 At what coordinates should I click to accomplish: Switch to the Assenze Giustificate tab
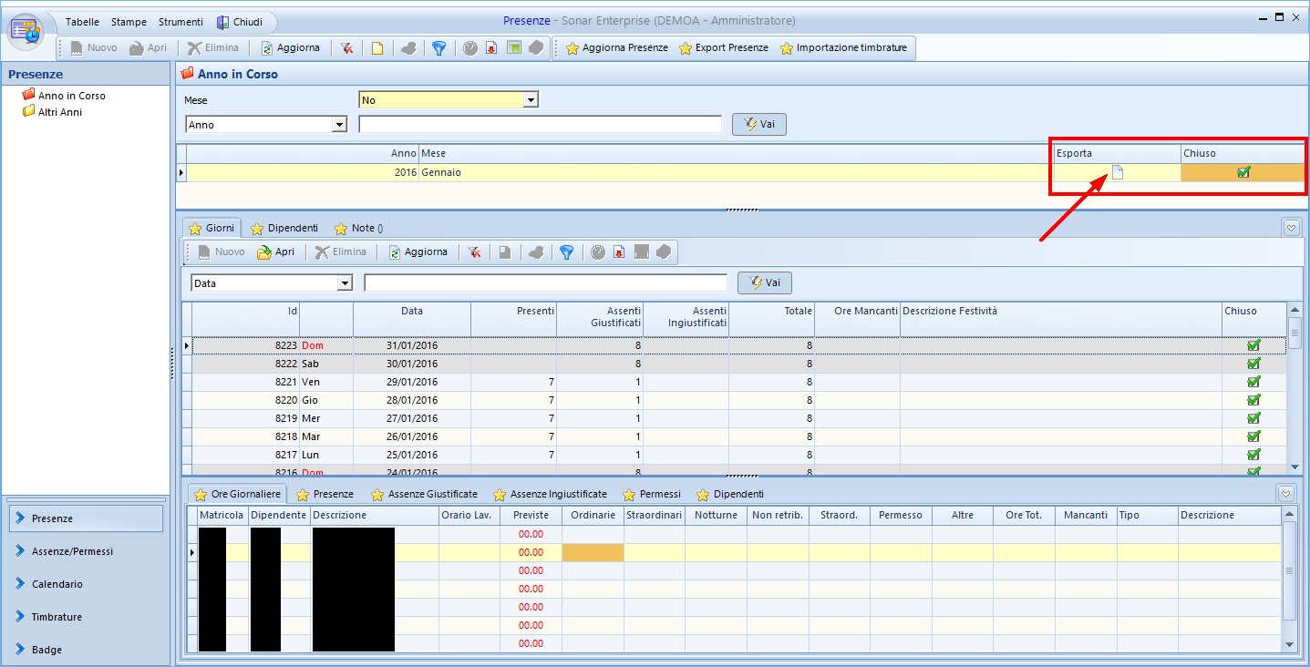[424, 494]
